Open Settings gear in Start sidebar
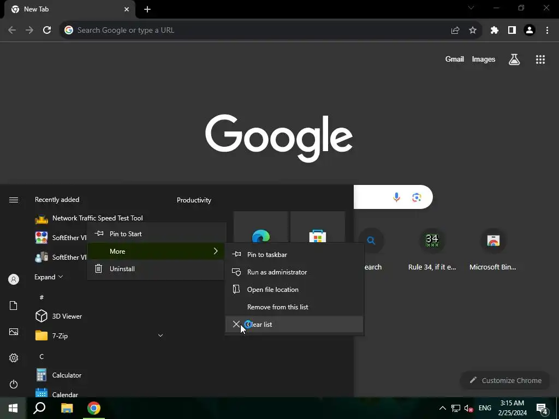Image resolution: width=559 pixels, height=419 pixels. pos(14,358)
